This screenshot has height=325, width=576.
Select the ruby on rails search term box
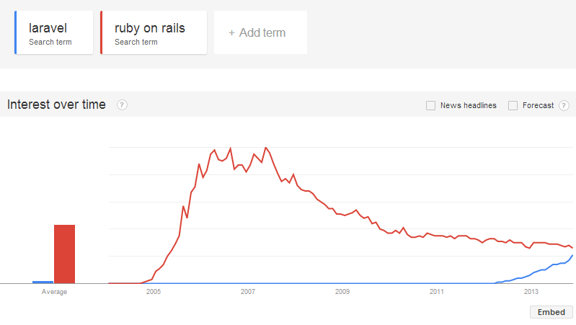pyautogui.click(x=154, y=32)
